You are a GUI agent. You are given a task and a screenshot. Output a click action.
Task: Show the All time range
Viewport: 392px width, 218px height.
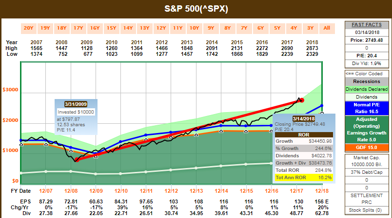327,28
